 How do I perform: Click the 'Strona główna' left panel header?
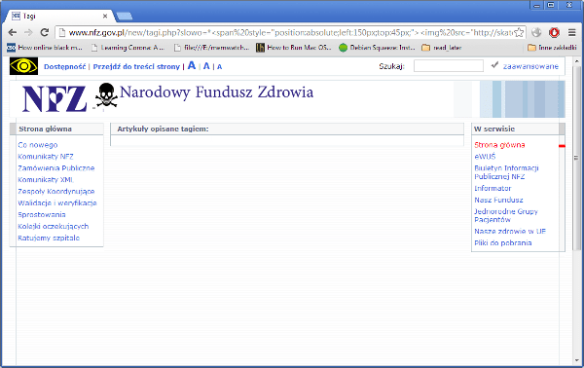point(45,129)
